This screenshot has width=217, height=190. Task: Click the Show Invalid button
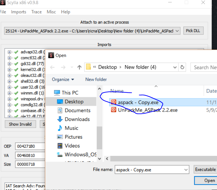[x=20, y=124]
